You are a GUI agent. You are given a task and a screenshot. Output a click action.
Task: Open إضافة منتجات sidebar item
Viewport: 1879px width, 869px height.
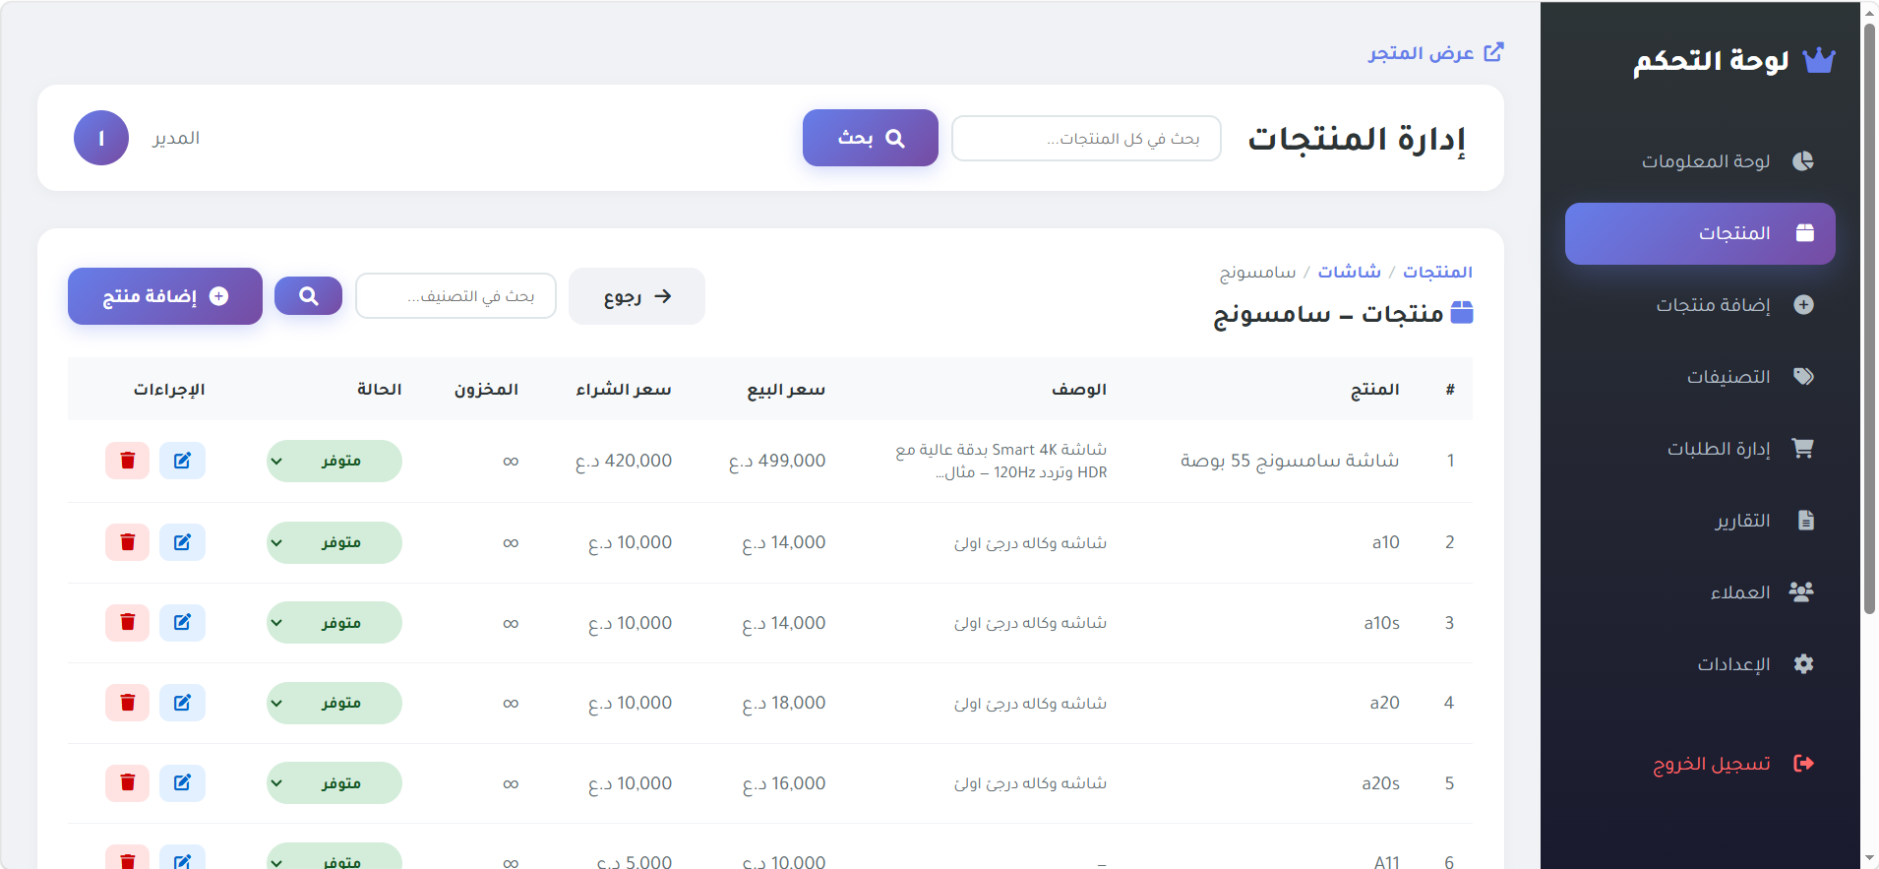(x=1700, y=305)
